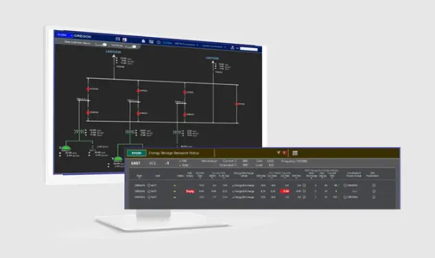Open the display panel icon beside home

point(151,42)
